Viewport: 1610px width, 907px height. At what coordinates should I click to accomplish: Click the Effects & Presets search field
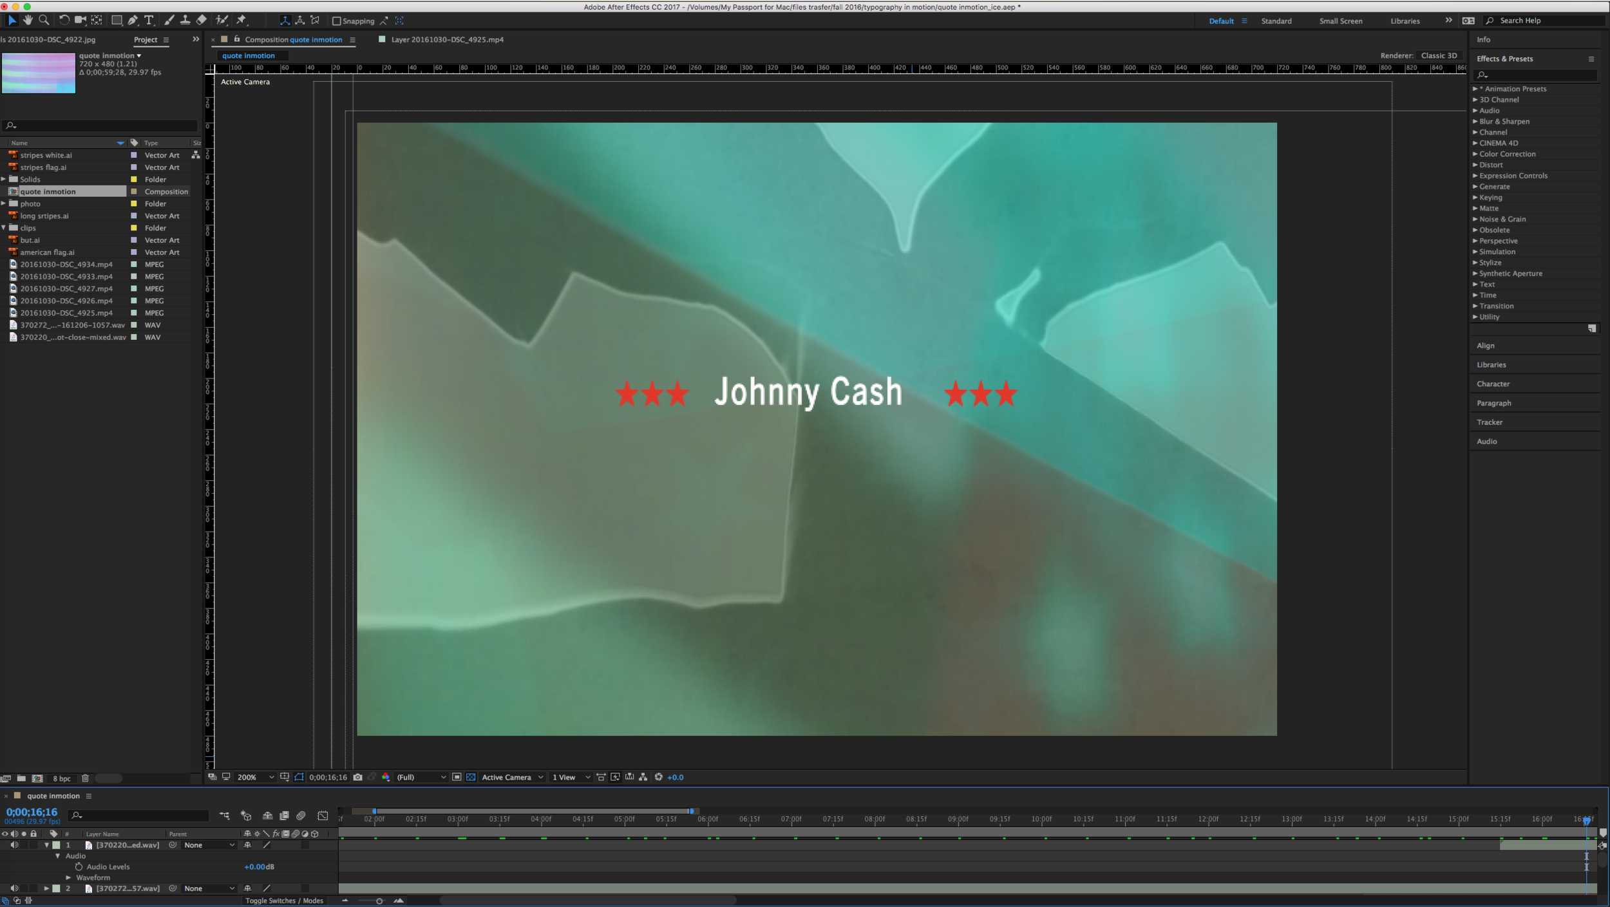point(1536,75)
